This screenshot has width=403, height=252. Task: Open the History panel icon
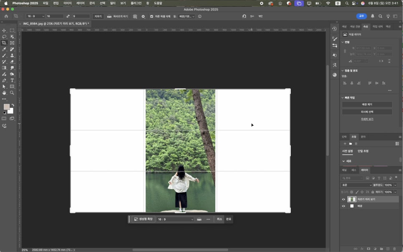pos(335,29)
